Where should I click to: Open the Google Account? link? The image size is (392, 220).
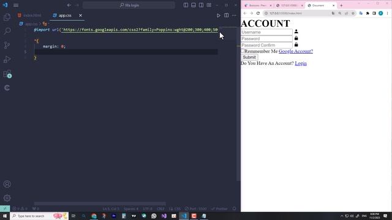(296, 51)
